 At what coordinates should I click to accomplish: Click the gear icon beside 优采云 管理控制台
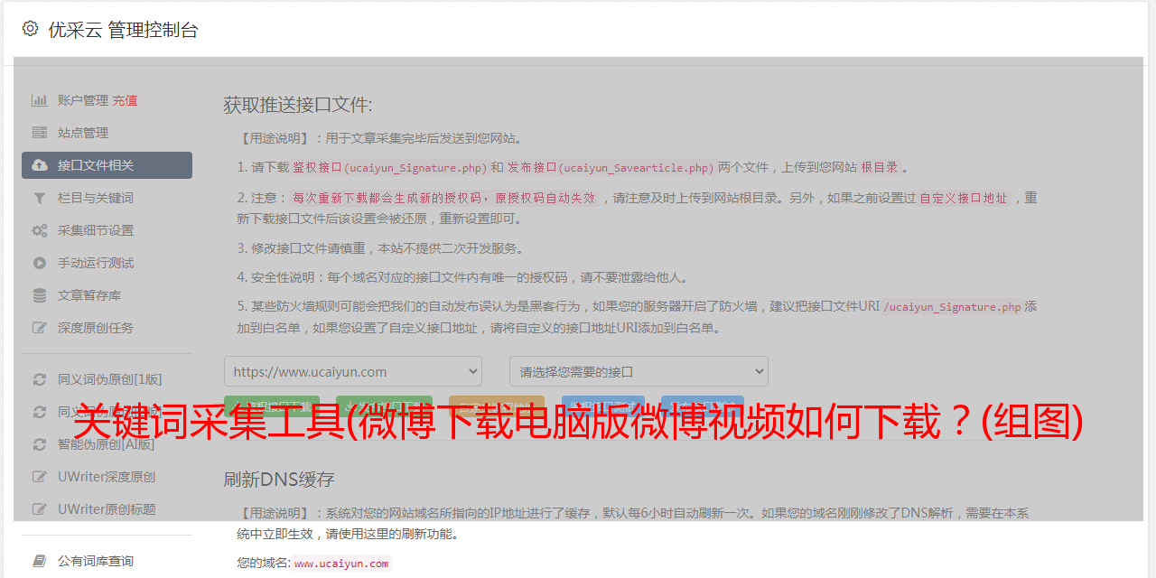pyautogui.click(x=30, y=29)
